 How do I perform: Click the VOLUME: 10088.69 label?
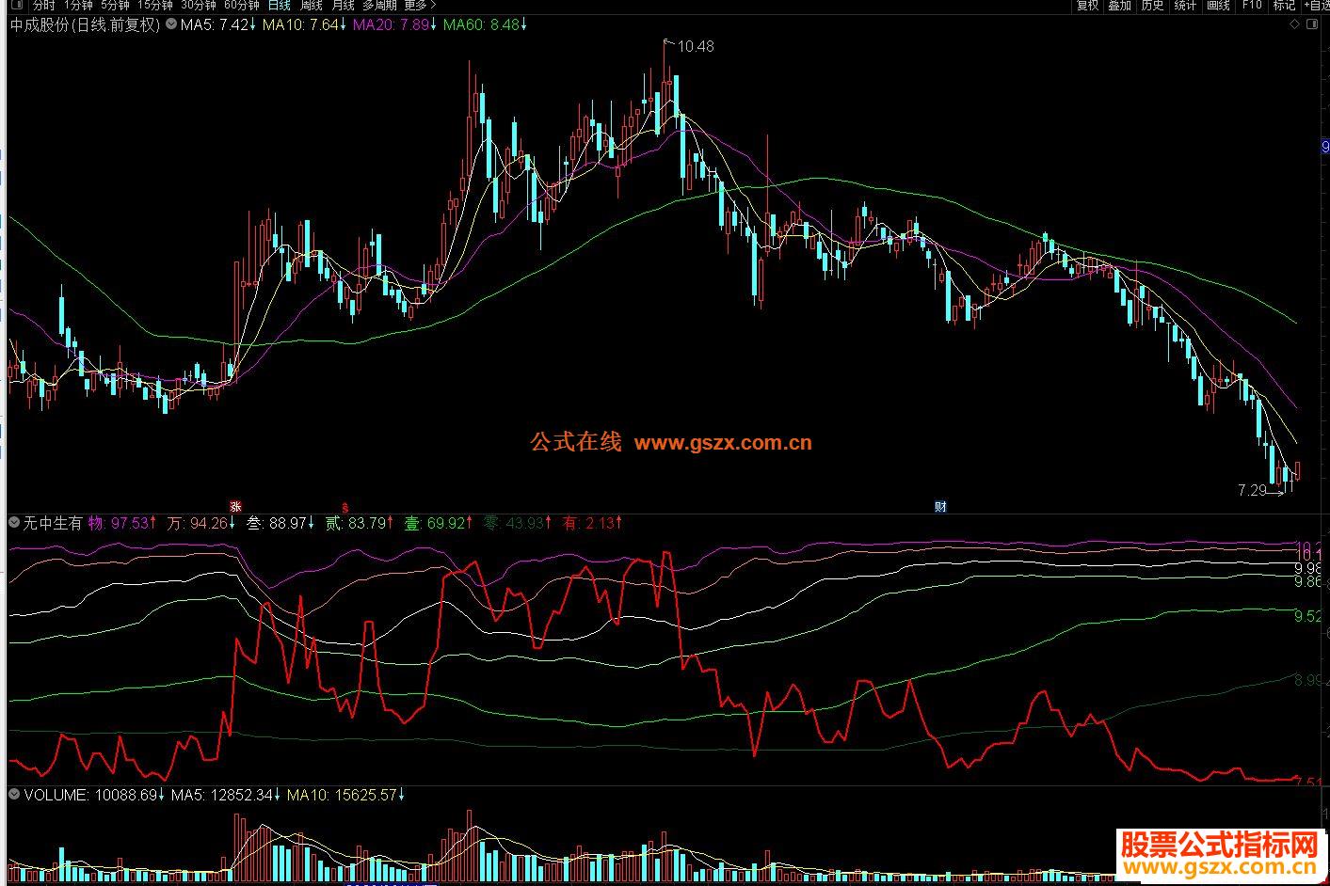92,795
